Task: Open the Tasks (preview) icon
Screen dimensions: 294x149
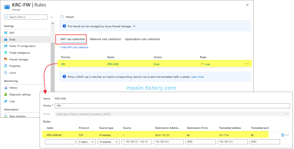Action: [6, 116]
